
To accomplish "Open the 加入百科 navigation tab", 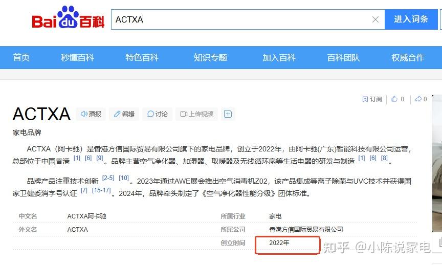I will (279, 57).
